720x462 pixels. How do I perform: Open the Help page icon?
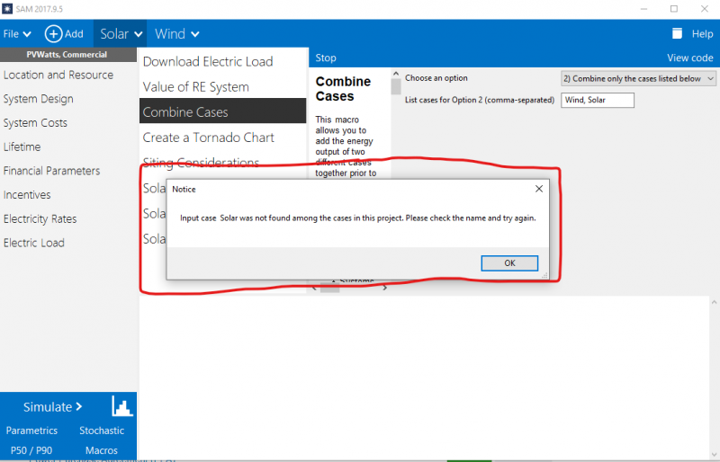(x=677, y=34)
